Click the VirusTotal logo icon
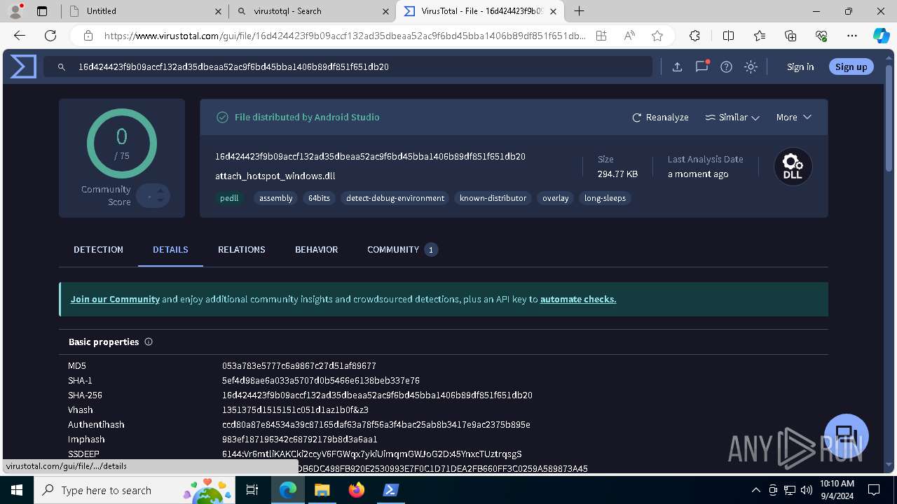897x504 pixels. (x=23, y=66)
